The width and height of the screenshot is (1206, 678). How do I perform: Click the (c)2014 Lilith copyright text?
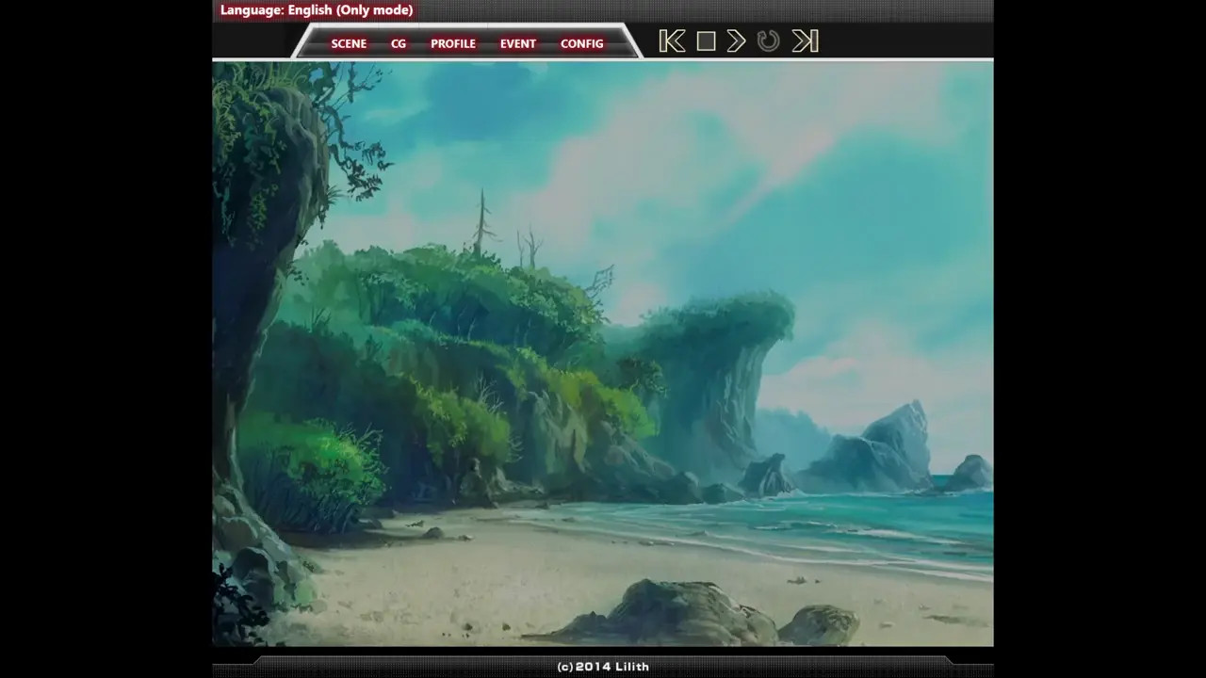[x=603, y=667]
